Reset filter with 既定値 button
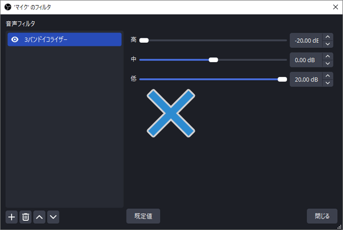The width and height of the screenshot is (343, 230). coord(143,216)
